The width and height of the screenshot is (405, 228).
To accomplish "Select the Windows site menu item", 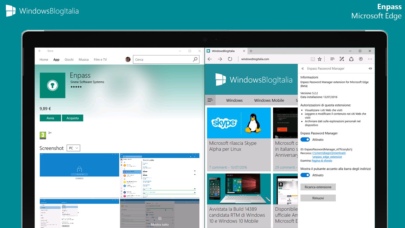I will [234, 100].
